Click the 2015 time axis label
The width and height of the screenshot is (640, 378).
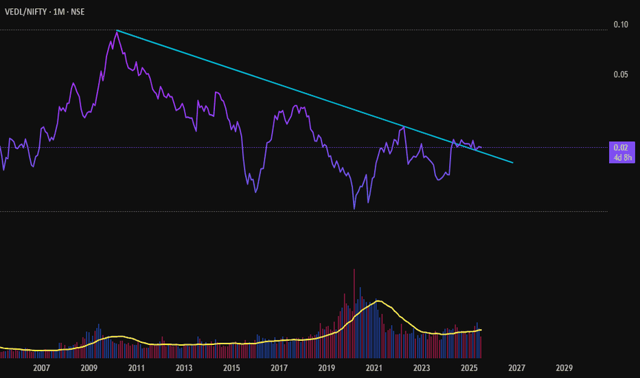[x=231, y=368]
